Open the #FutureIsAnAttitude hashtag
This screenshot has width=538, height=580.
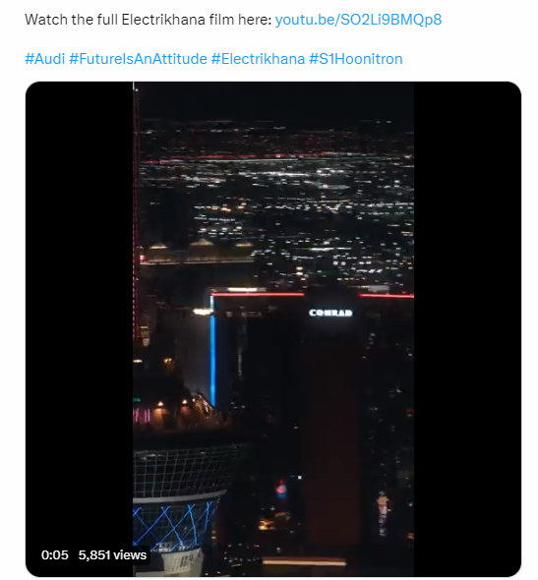[138, 59]
